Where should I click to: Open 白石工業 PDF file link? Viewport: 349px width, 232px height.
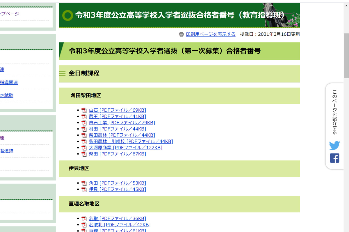click(x=122, y=123)
